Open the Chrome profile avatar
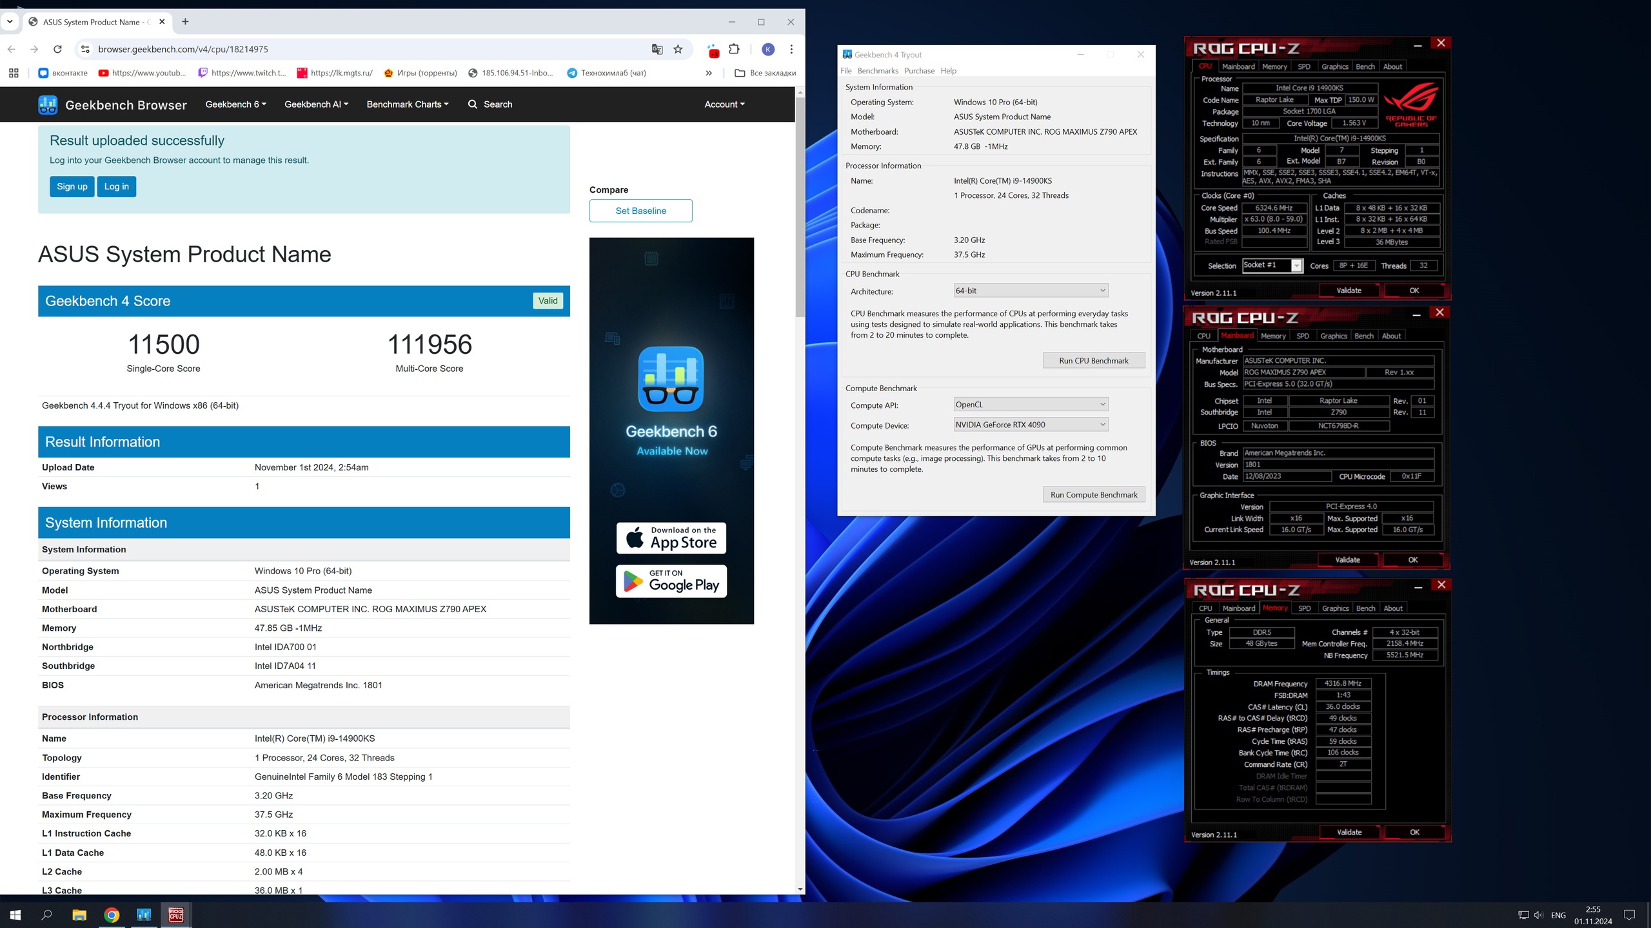1651x928 pixels. [x=768, y=49]
